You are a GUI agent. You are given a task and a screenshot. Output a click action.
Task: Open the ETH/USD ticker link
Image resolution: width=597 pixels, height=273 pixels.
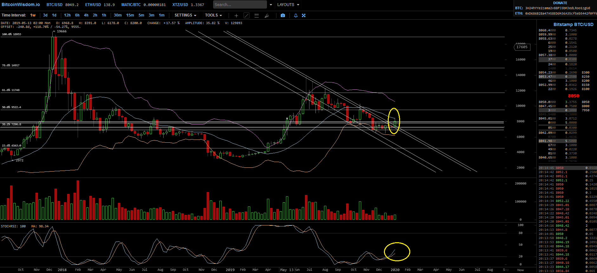tap(100, 5)
